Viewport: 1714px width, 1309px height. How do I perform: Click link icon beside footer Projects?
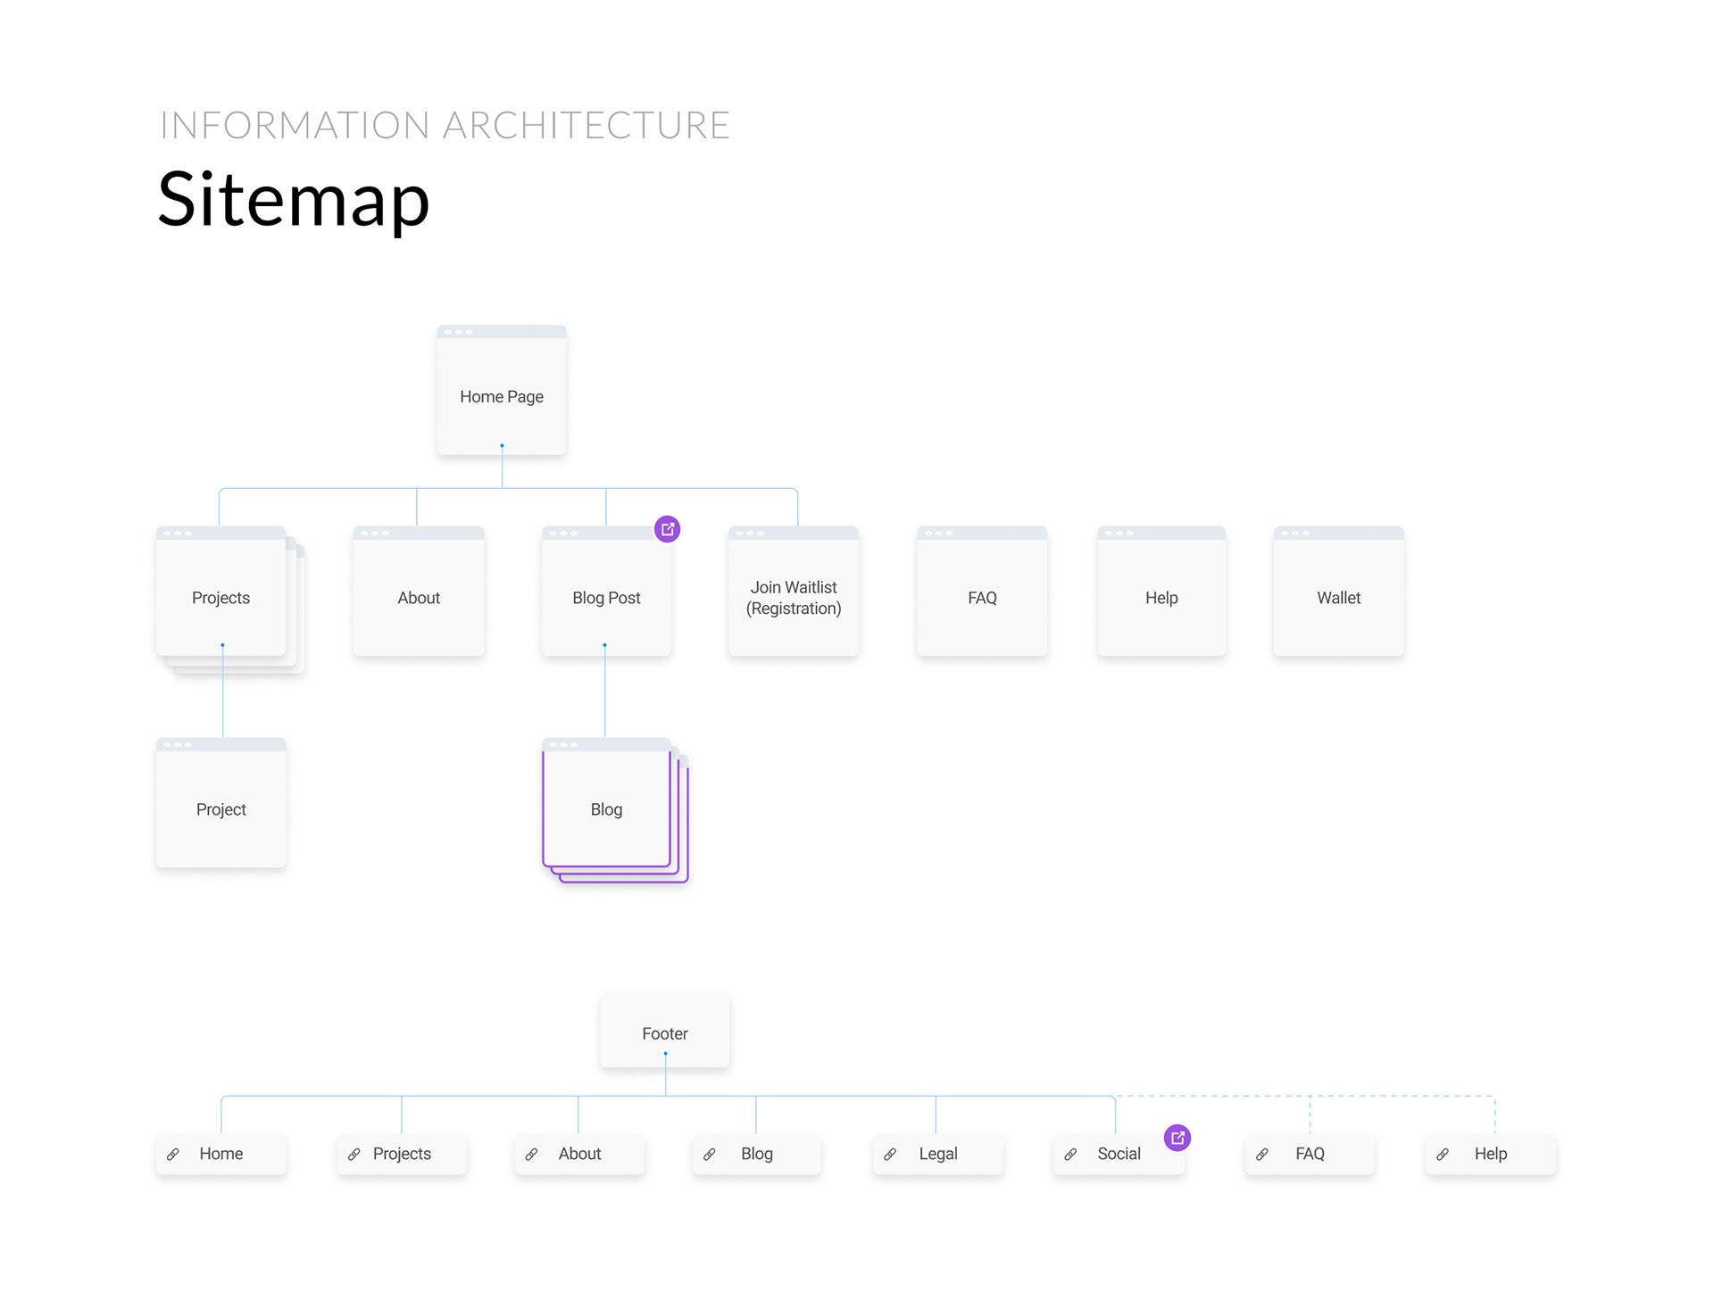point(354,1154)
